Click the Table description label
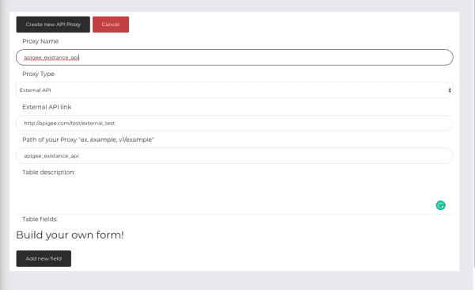Screen dimensions: 475x290 pyautogui.click(x=49, y=172)
